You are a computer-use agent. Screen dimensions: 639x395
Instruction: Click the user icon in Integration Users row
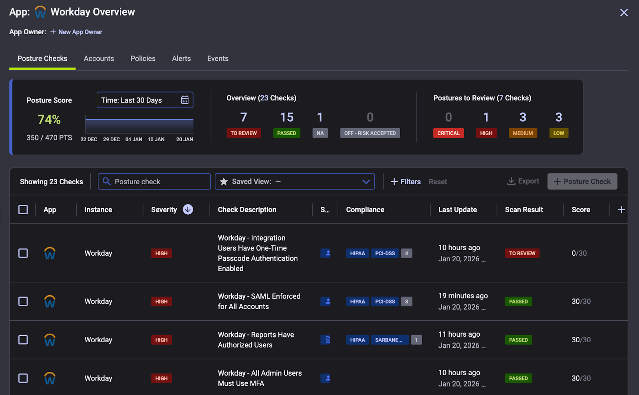point(325,253)
